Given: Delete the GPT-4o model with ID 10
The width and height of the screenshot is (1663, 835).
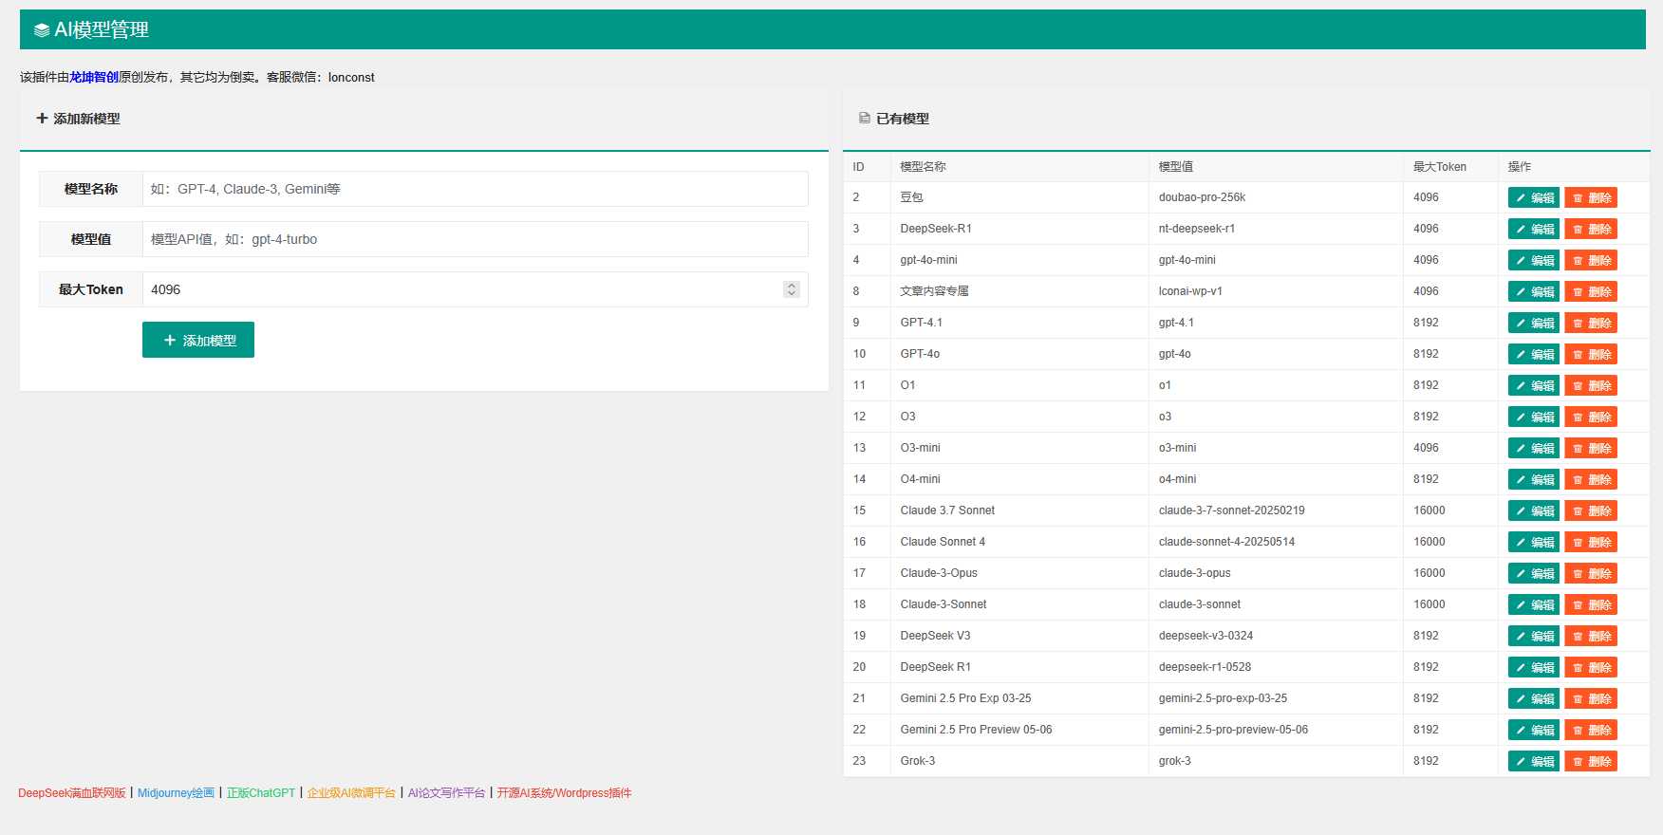Looking at the screenshot, I should (1590, 354).
